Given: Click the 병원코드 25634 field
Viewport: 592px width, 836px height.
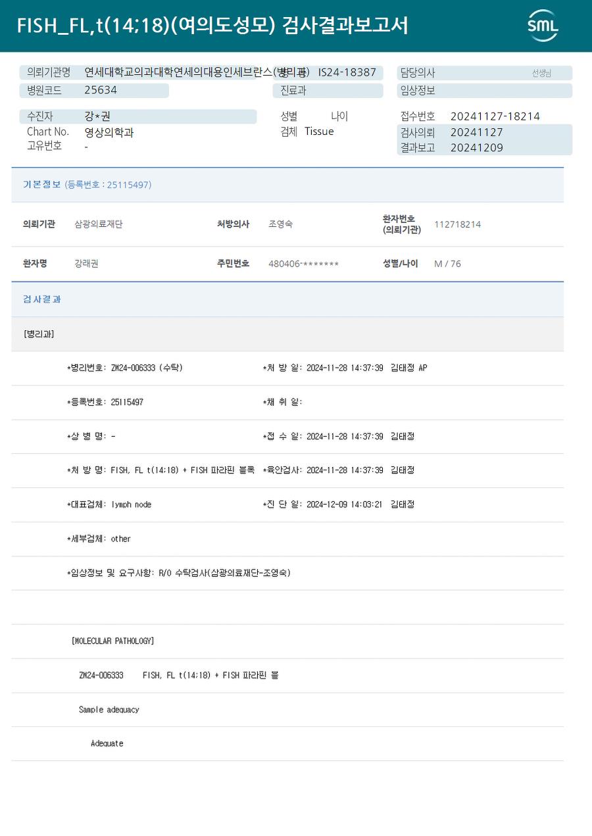Looking at the screenshot, I should 94,90.
